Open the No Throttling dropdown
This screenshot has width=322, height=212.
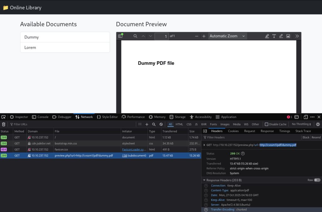(x=301, y=124)
